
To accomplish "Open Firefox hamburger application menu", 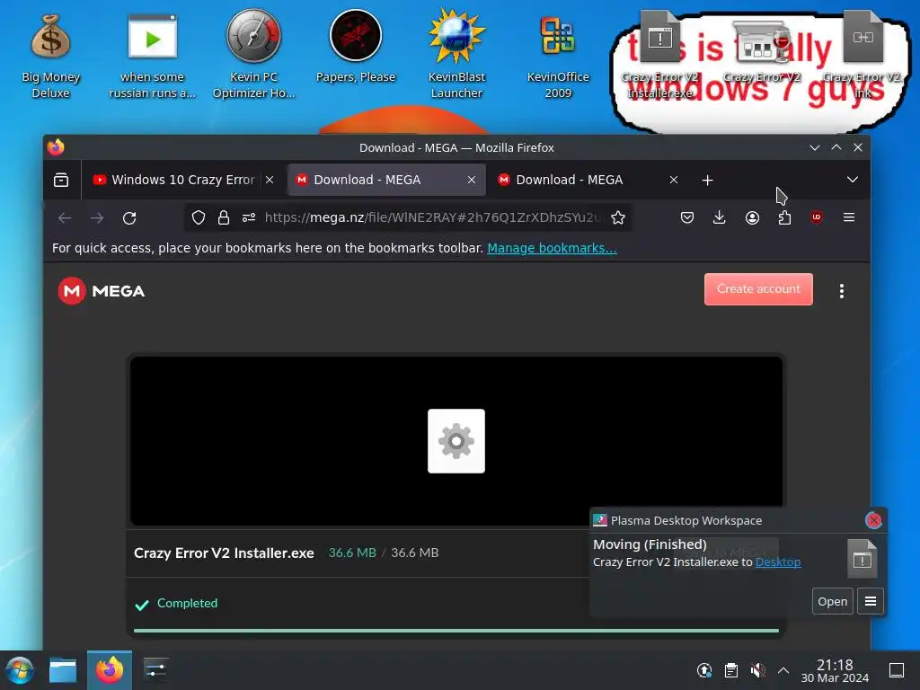I will coord(849,217).
